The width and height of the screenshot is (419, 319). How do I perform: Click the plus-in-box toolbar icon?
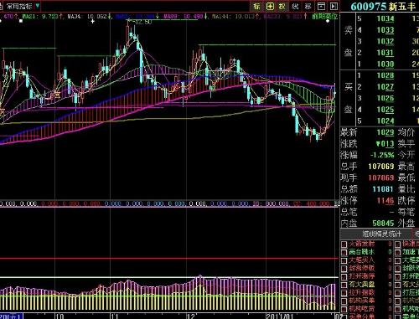[270, 6]
